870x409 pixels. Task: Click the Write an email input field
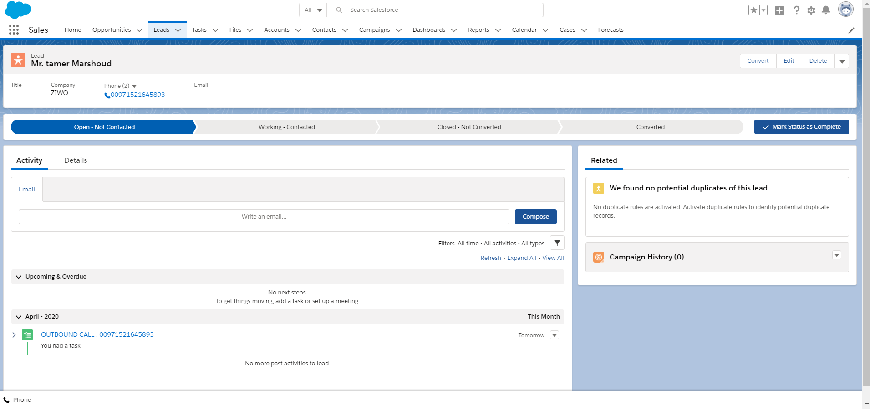(264, 217)
